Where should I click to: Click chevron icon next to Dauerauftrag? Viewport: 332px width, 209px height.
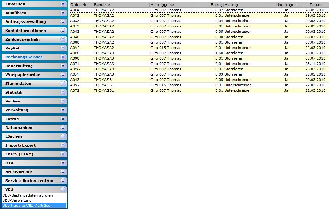click(63, 66)
